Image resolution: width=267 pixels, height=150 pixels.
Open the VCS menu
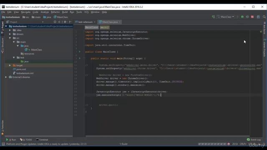(x=86, y=12)
